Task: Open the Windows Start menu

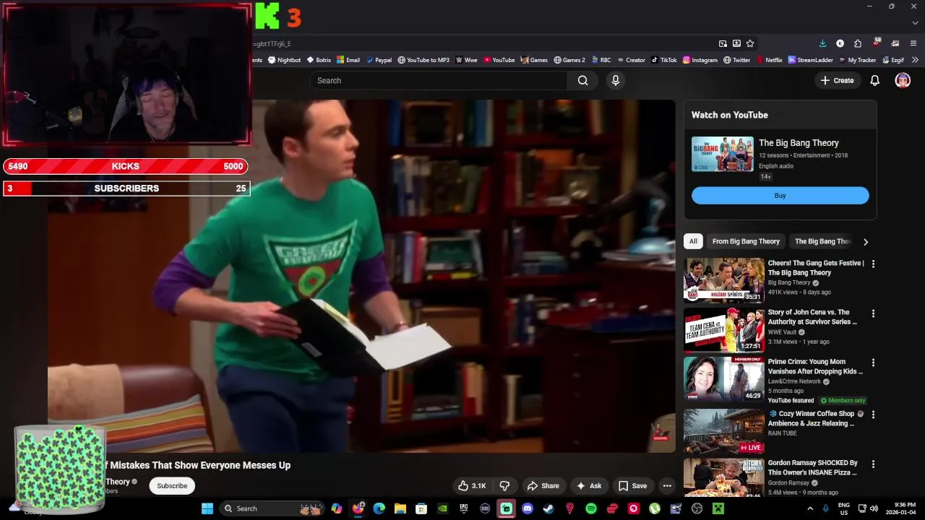Action: 207,508
